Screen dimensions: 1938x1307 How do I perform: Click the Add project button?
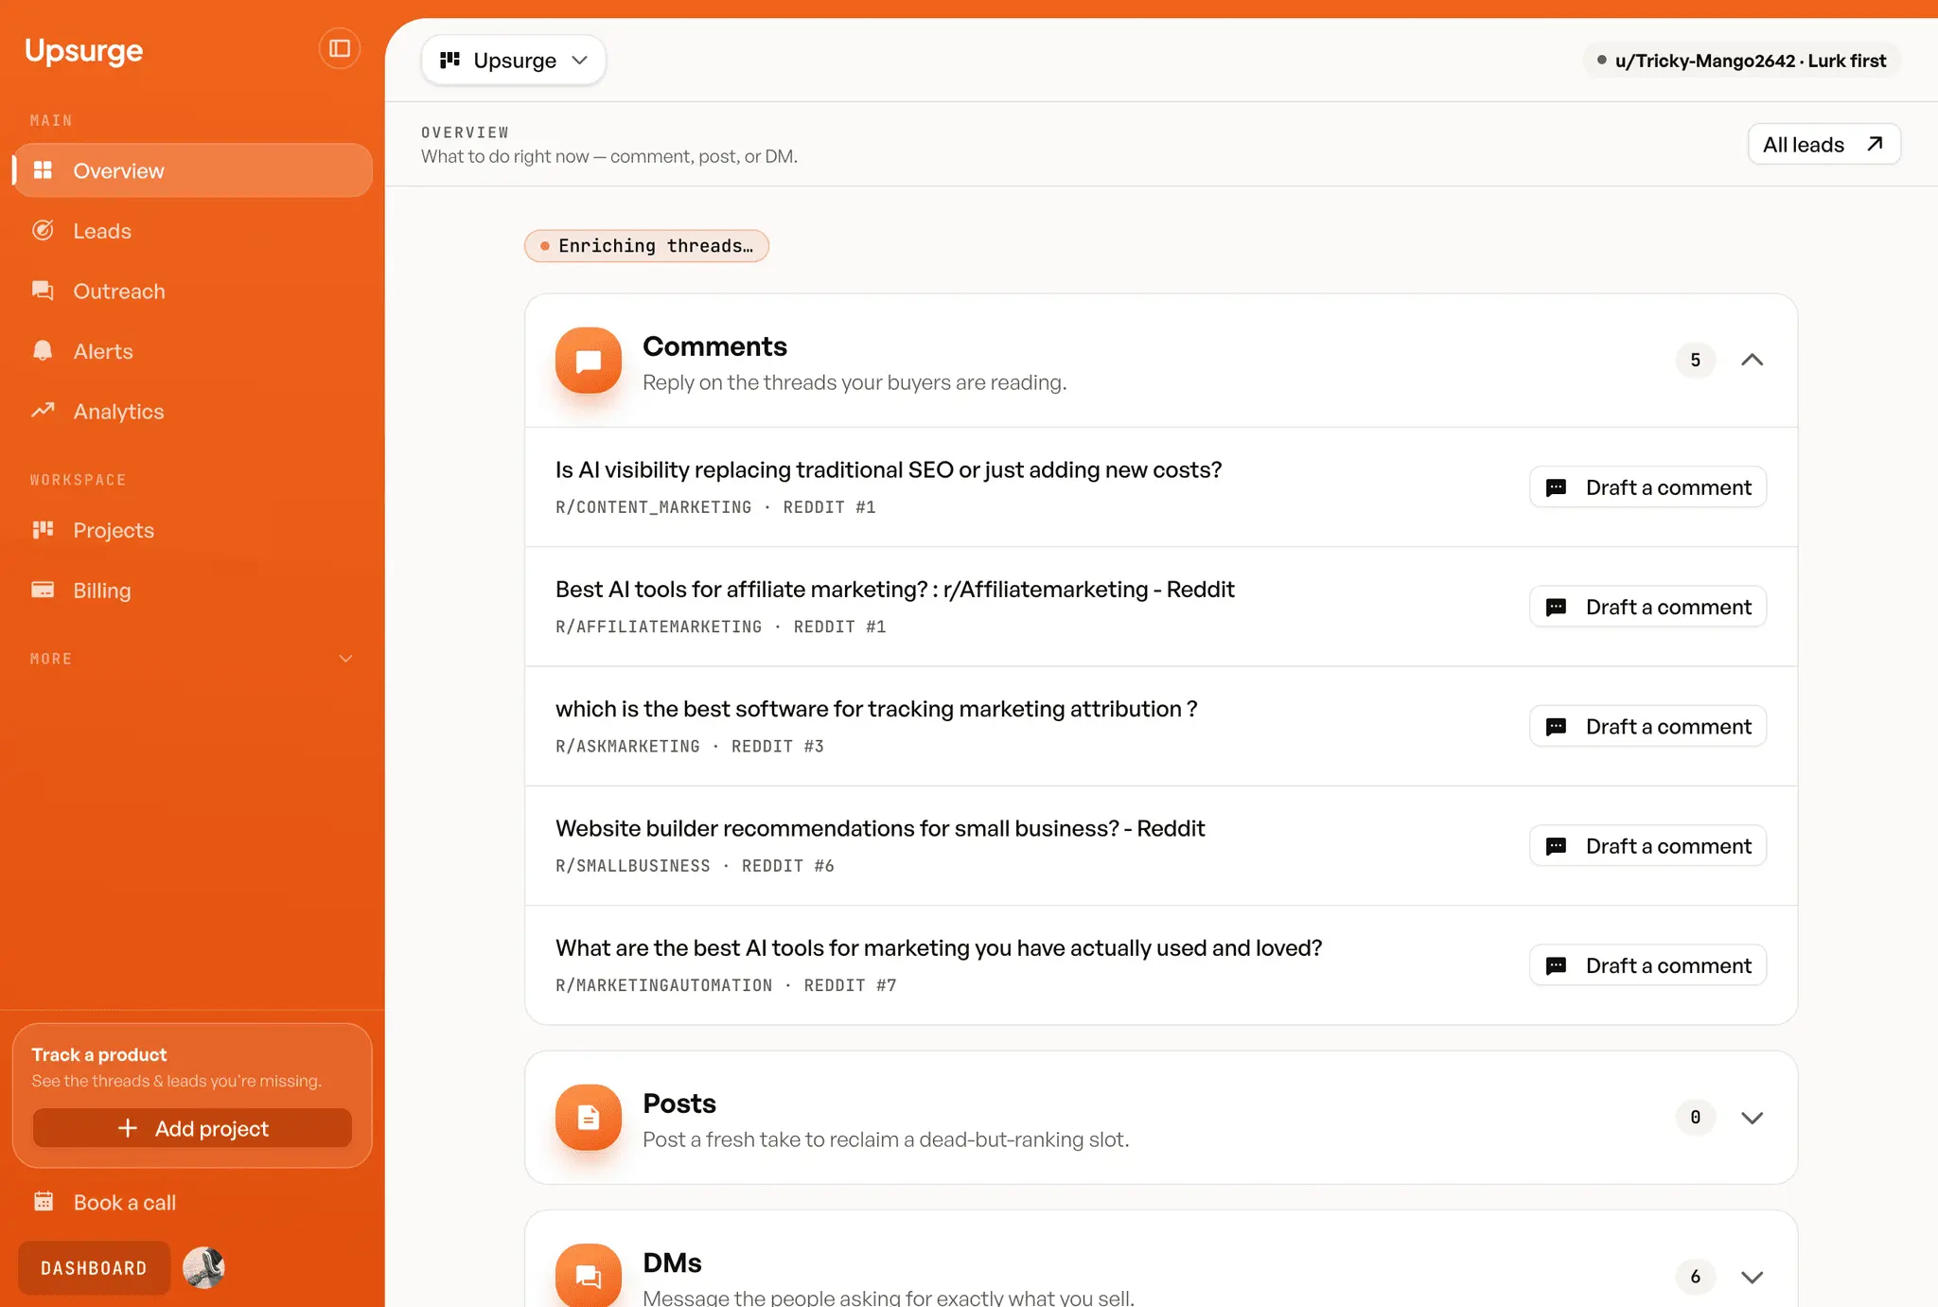192,1128
